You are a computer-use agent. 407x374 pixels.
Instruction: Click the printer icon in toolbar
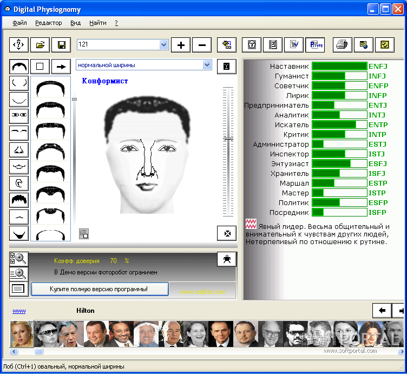point(341,45)
